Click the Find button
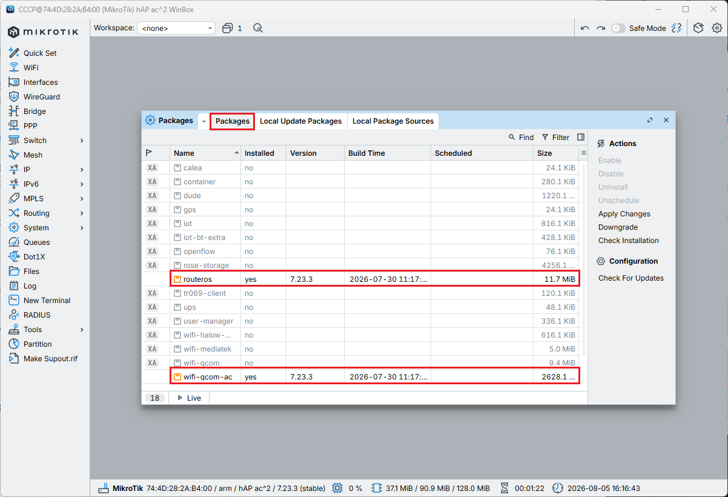The height and width of the screenshot is (497, 728). pyautogui.click(x=521, y=137)
